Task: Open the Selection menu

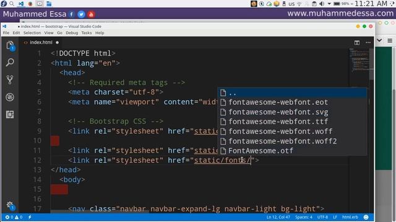Action: (32, 33)
